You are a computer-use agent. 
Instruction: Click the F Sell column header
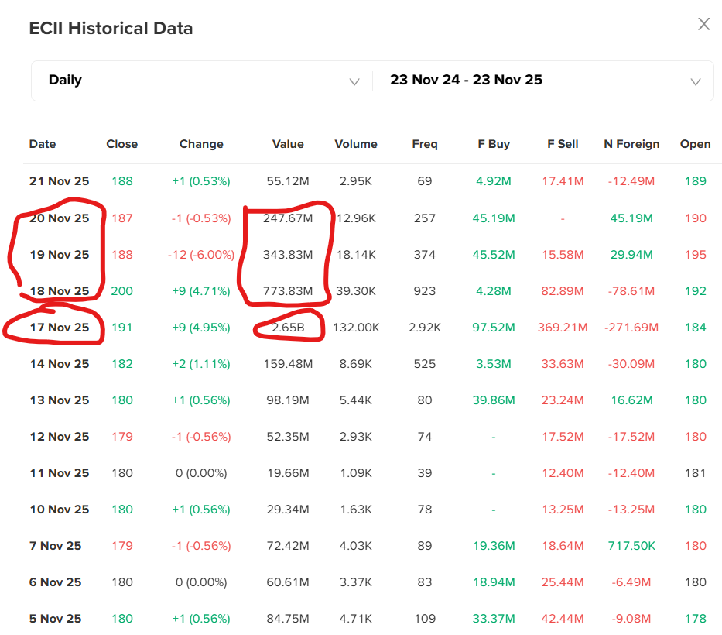563,144
